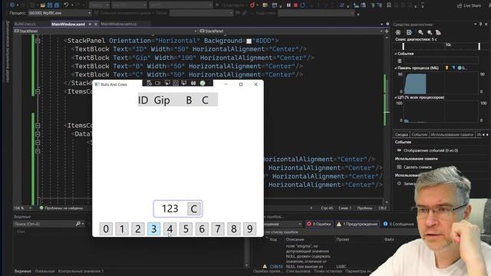Open the right StackPanel navigation dropdown
This screenshot has height=276, width=491.
click(x=291, y=31)
